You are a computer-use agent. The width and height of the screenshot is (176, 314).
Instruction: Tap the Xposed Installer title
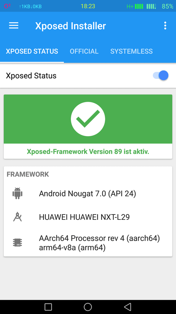[x=71, y=26]
